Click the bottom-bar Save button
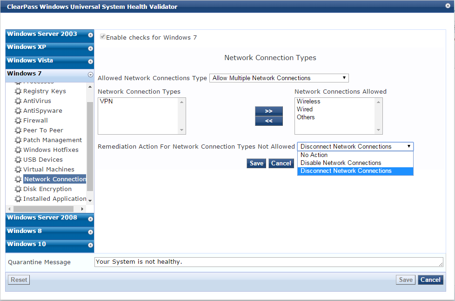This screenshot has width=455, height=301. point(406,280)
